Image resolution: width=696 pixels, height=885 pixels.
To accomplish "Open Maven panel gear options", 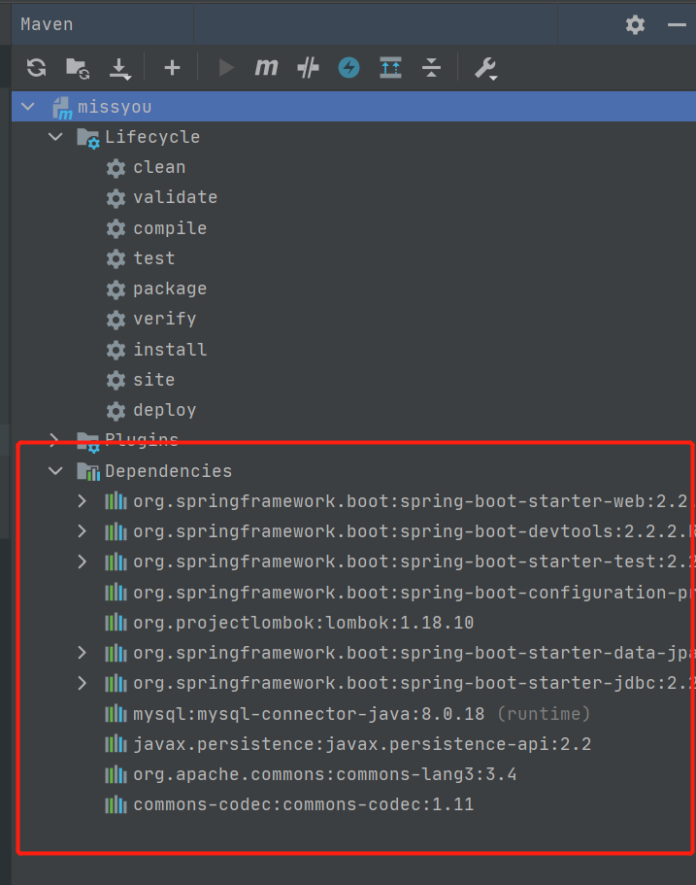I will click(635, 25).
